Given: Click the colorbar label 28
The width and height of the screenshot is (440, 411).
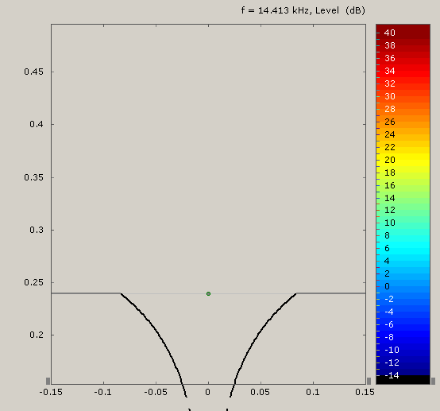Looking at the screenshot, I should (390, 109).
